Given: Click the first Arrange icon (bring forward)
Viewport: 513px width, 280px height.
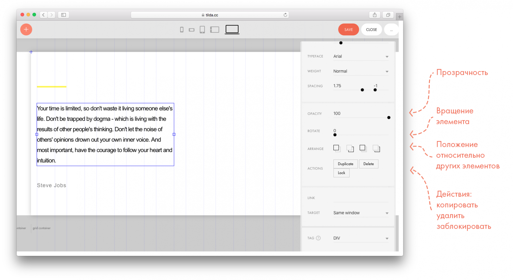Looking at the screenshot, I should click(x=337, y=148).
